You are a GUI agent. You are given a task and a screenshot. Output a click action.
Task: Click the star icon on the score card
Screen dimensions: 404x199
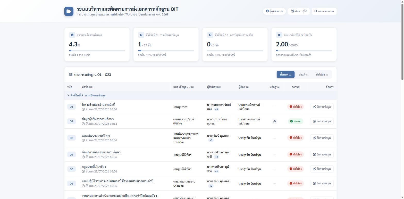pos(279,35)
